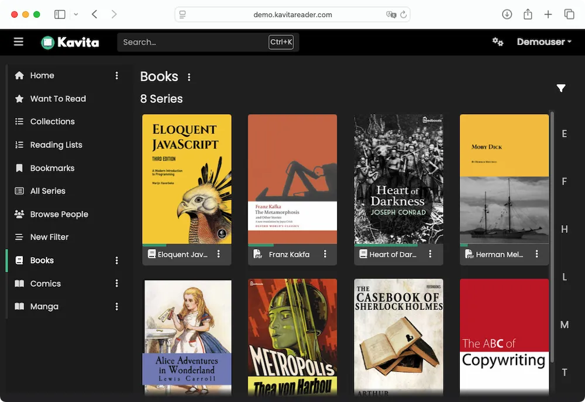This screenshot has width=585, height=402.
Task: Select the Manga library
Action: [x=44, y=307]
